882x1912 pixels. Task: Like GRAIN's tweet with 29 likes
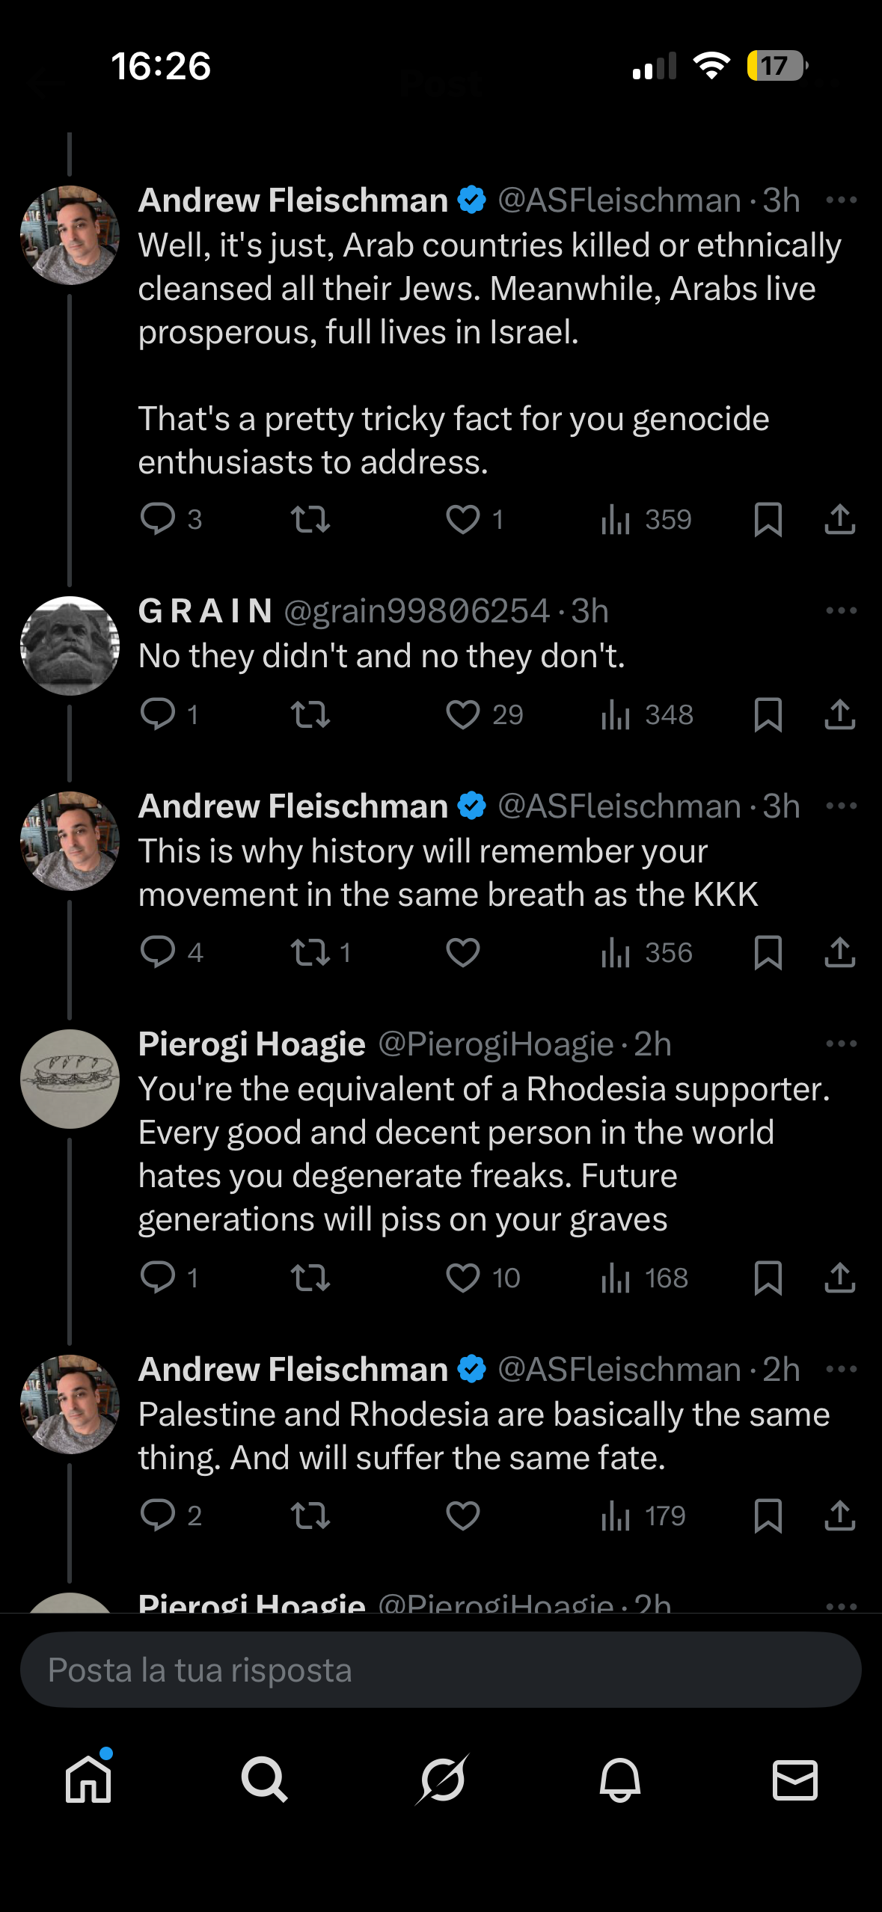pyautogui.click(x=463, y=714)
